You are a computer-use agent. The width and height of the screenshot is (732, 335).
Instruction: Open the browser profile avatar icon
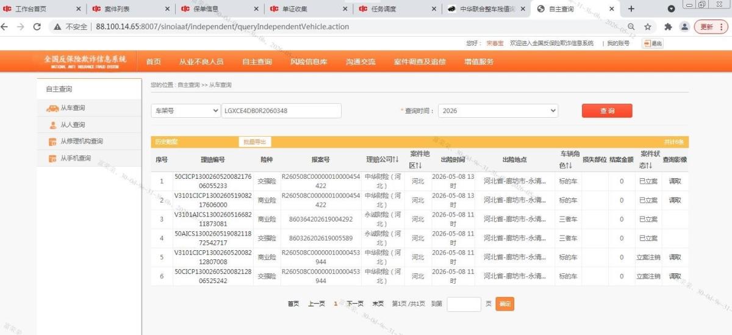point(684,27)
